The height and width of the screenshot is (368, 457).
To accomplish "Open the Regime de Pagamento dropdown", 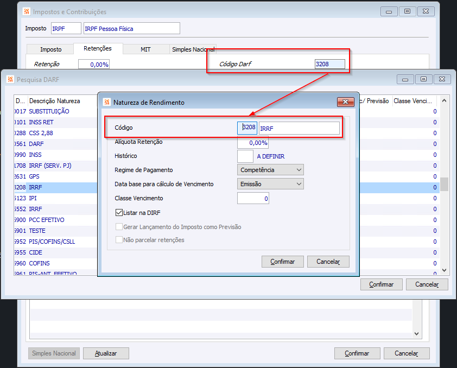I will point(270,170).
